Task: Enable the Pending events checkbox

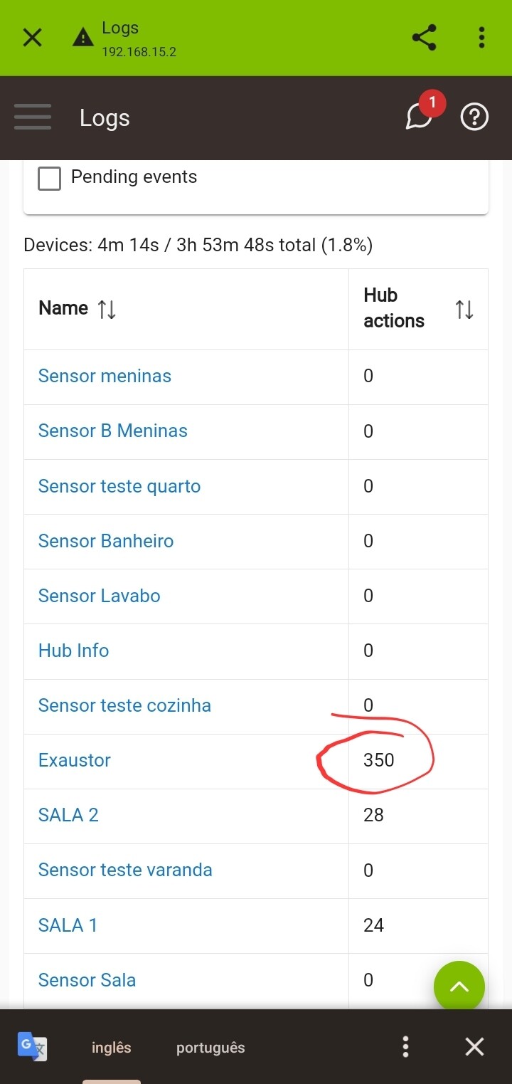Action: tap(49, 178)
